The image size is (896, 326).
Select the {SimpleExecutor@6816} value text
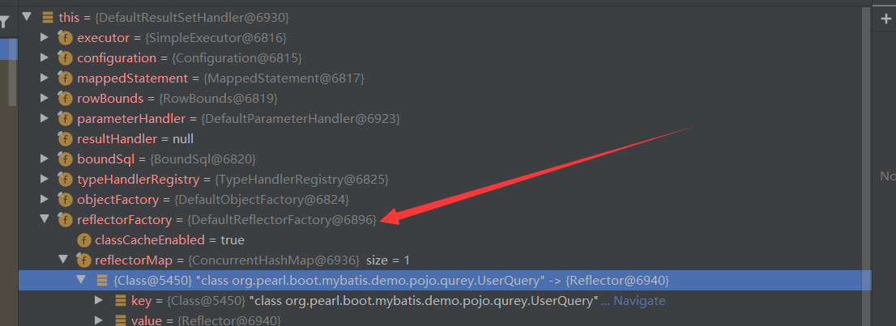point(216,38)
